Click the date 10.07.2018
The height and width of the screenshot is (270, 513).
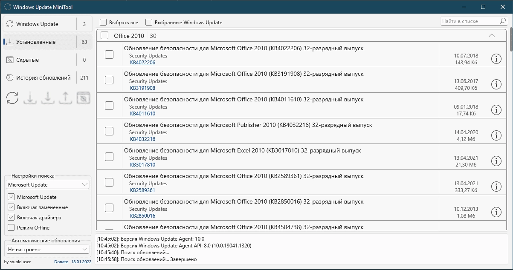[466, 56]
